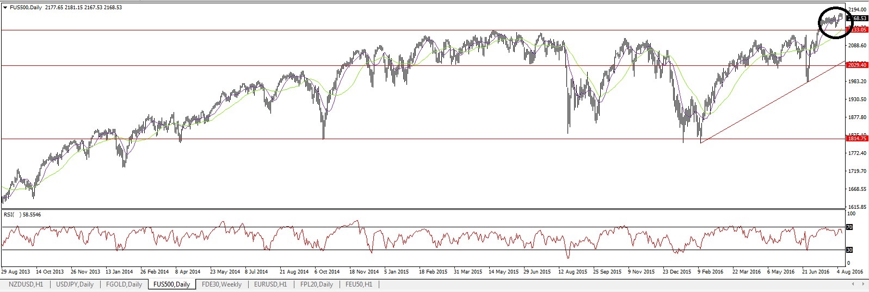Select the FEU50,H1 chart tab
Screen dimensions: 869x292
click(358, 284)
